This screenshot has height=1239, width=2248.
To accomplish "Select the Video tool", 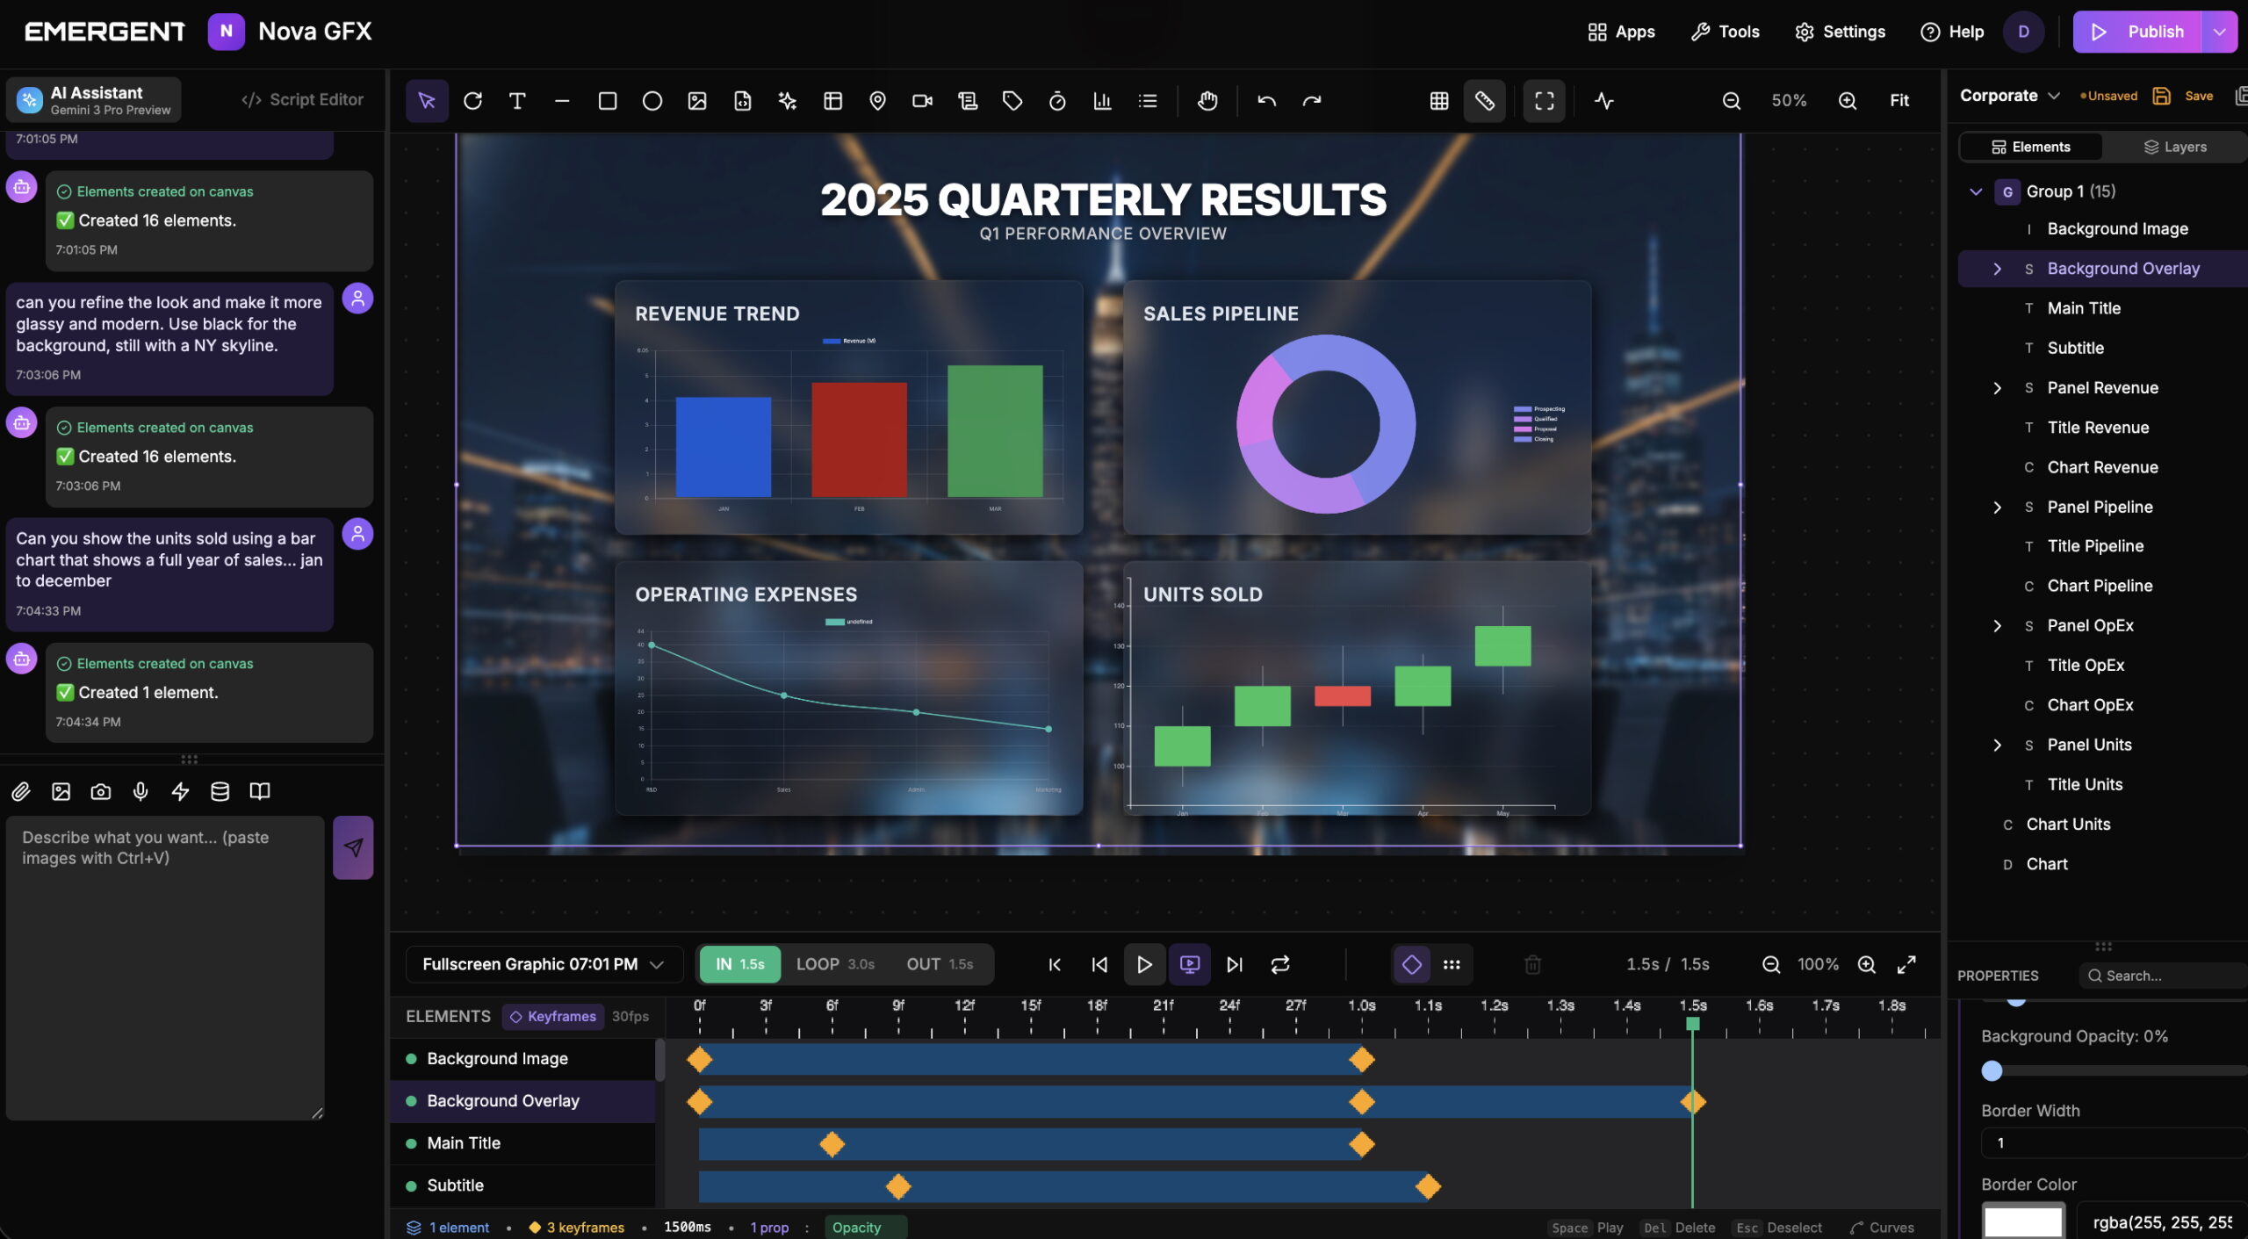I will click(921, 100).
